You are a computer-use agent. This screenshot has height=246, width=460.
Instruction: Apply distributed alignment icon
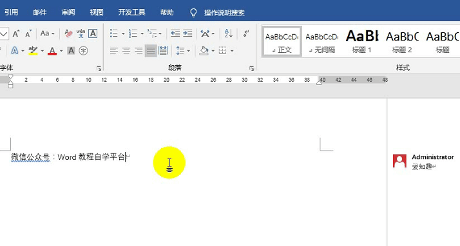tap(163, 51)
